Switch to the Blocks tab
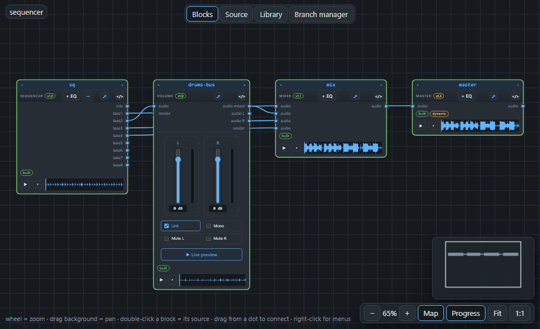 [202, 14]
